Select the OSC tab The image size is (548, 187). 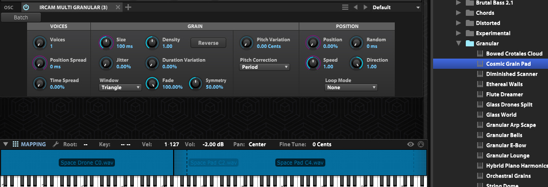(9, 7)
